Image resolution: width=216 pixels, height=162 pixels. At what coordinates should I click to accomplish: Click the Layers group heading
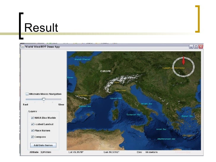(33, 111)
